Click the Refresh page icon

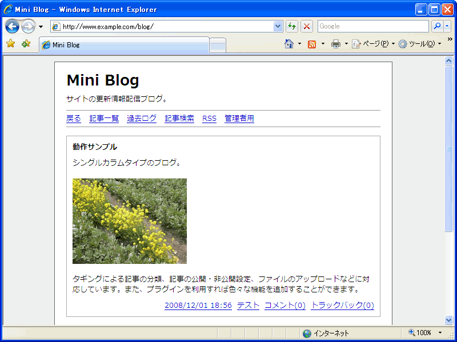[x=292, y=26]
